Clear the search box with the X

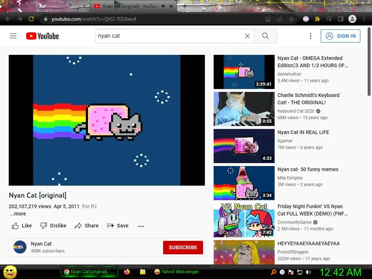pyautogui.click(x=247, y=36)
